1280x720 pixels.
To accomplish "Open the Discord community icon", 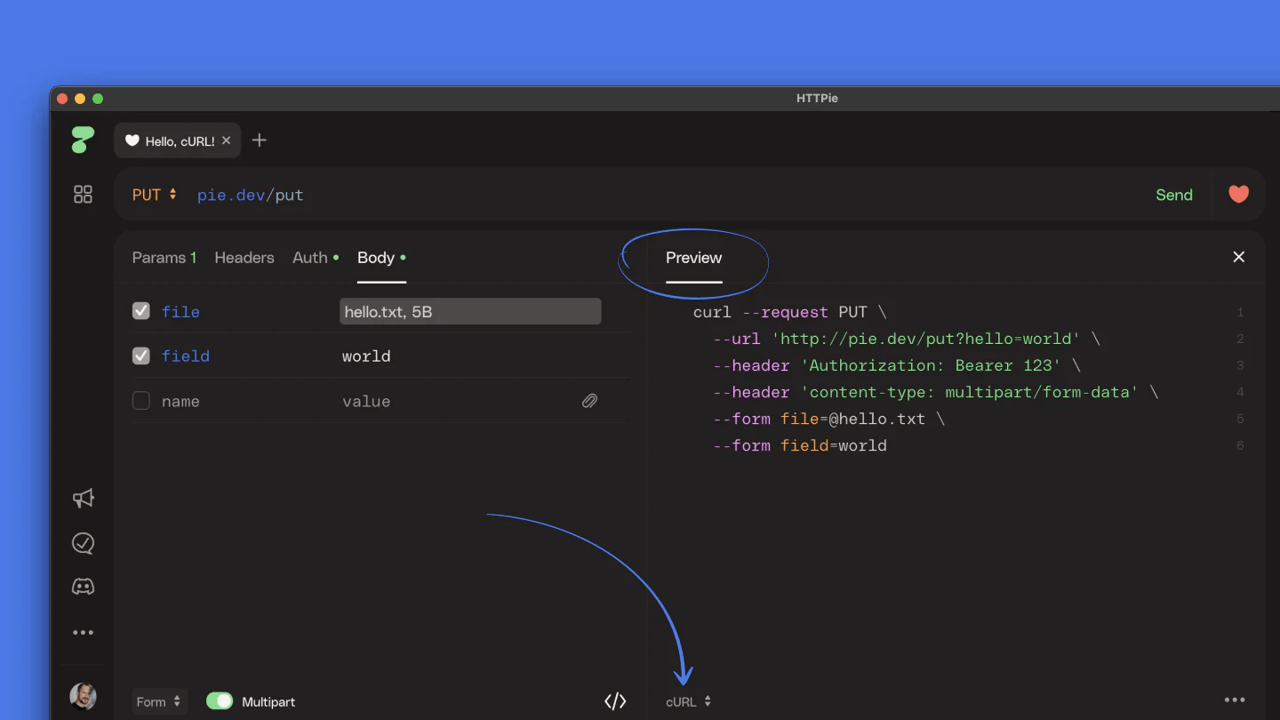I will click(83, 586).
